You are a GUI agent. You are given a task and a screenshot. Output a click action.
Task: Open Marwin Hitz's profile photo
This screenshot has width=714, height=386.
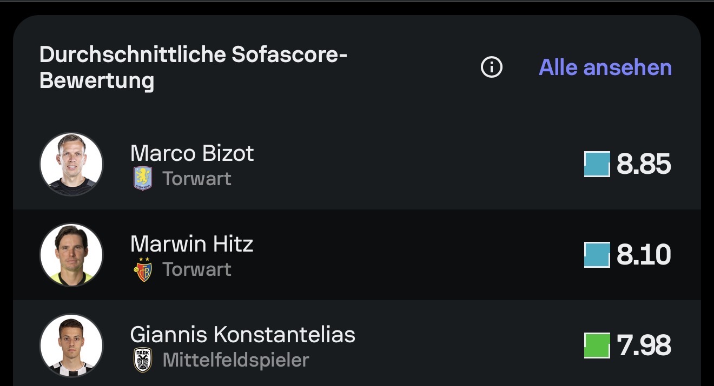(x=71, y=255)
